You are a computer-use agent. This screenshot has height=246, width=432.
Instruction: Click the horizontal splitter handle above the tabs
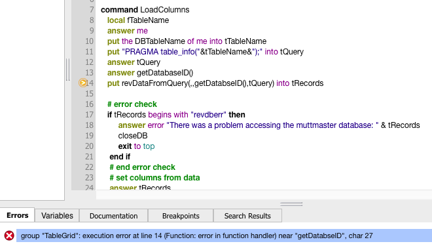click(x=291, y=204)
